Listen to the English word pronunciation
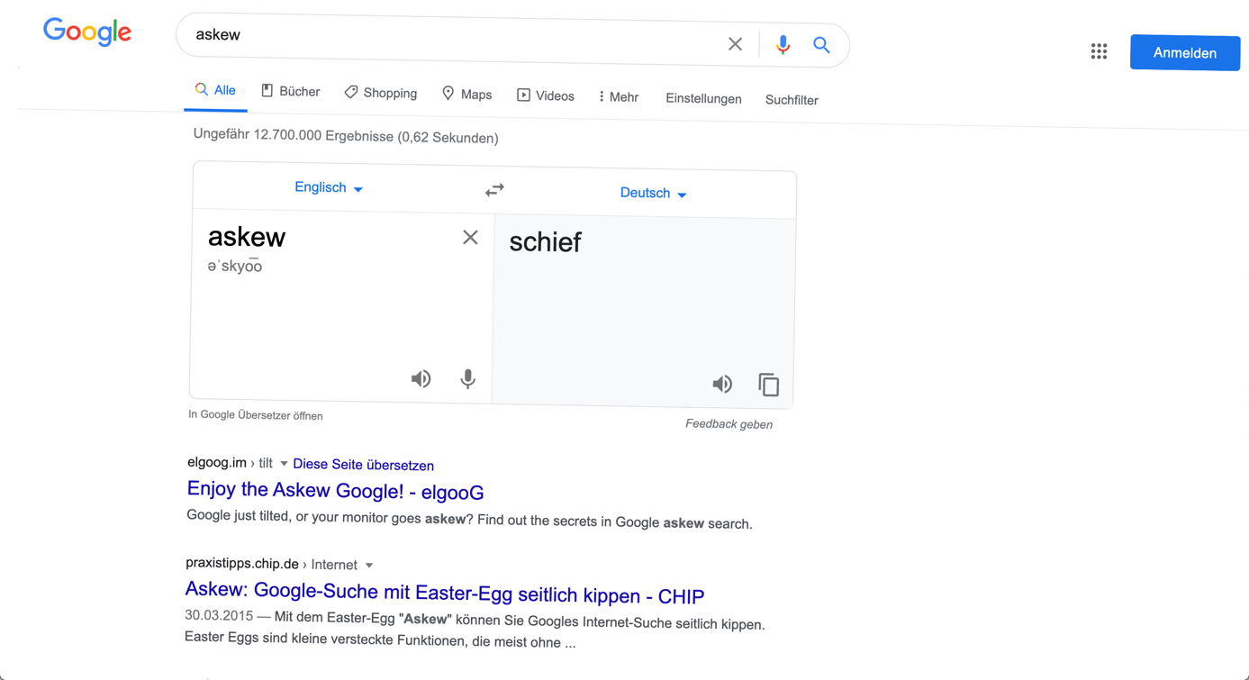This screenshot has width=1249, height=680. 421,378
